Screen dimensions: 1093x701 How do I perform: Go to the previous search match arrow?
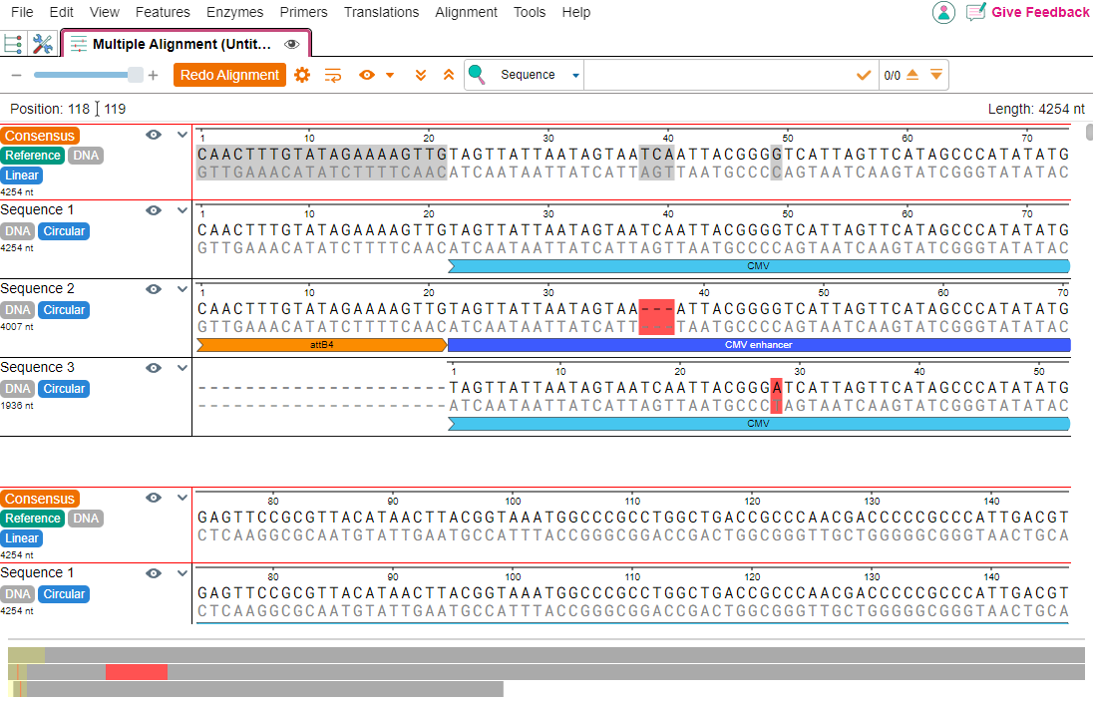coord(912,74)
